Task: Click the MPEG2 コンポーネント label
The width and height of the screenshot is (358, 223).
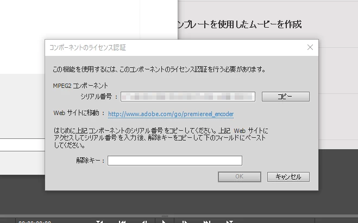Action: [x=80, y=86]
